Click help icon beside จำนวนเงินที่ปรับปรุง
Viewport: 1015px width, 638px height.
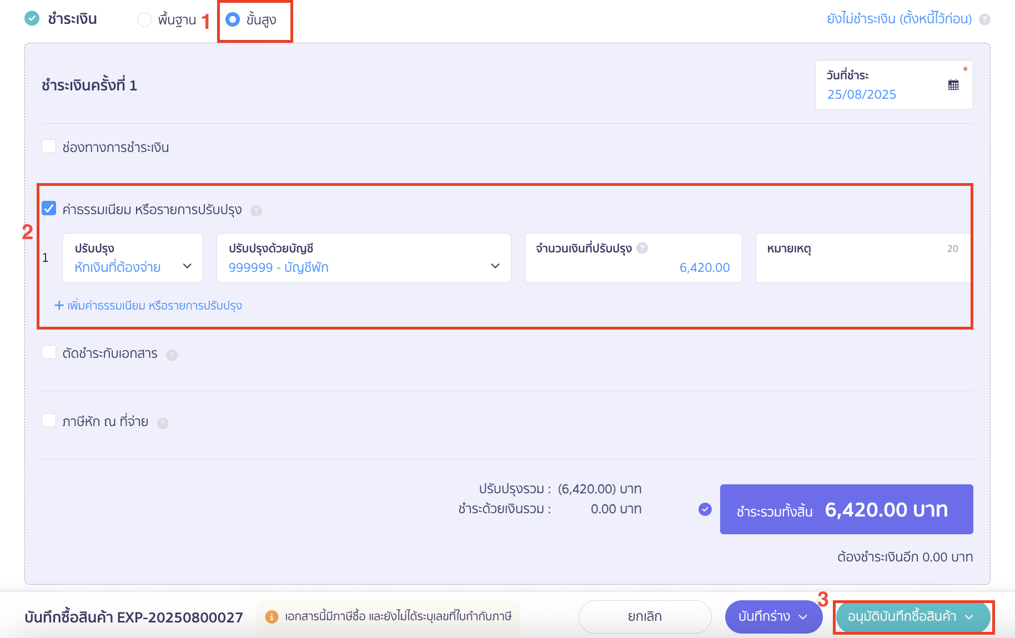642,248
